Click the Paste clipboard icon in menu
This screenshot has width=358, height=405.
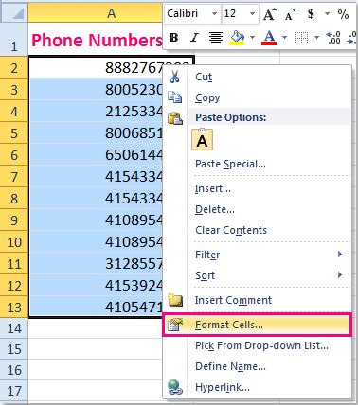[x=175, y=118]
